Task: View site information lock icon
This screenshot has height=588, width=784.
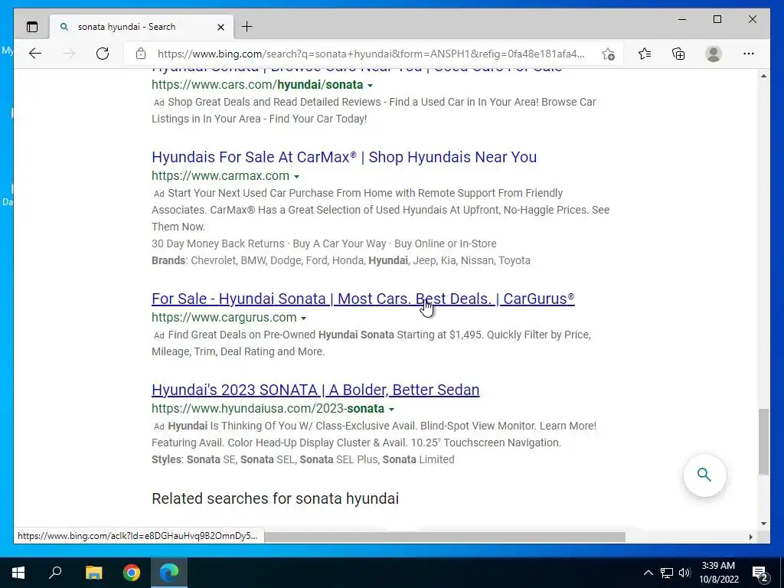Action: point(141,54)
